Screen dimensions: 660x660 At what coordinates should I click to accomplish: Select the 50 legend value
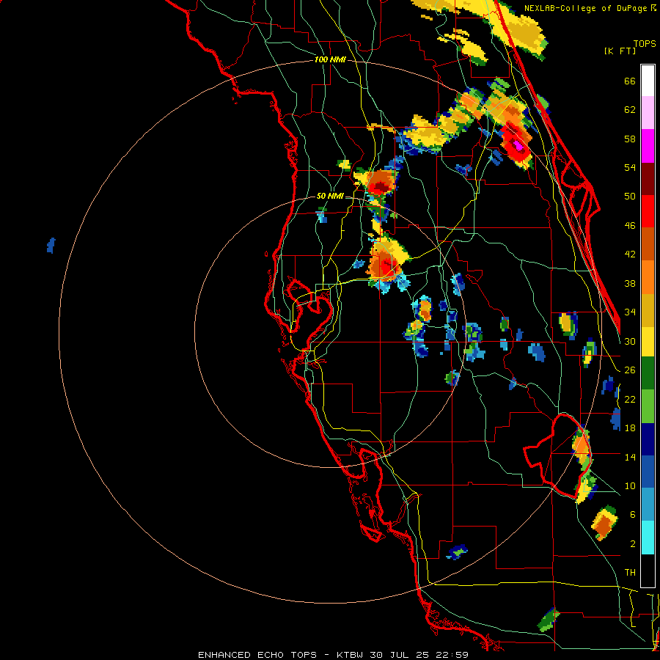[630, 197]
